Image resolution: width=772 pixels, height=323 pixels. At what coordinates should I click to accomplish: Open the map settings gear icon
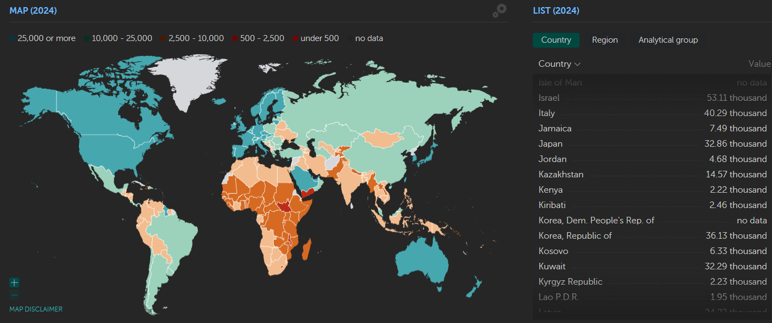(x=499, y=11)
